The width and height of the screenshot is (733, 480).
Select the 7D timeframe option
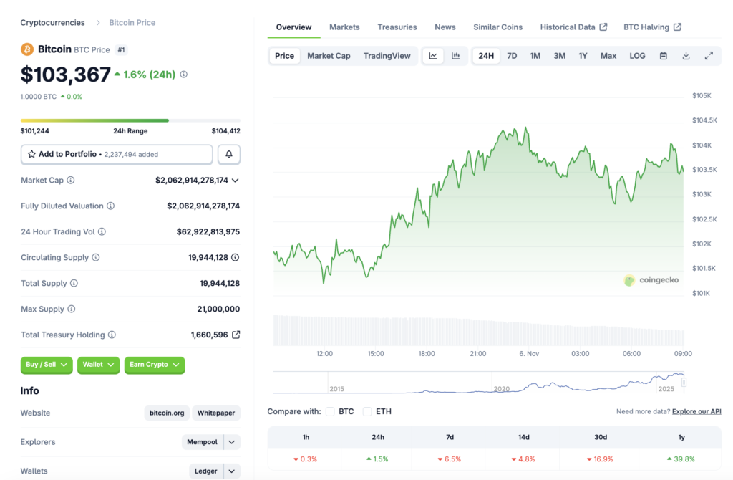[512, 55]
